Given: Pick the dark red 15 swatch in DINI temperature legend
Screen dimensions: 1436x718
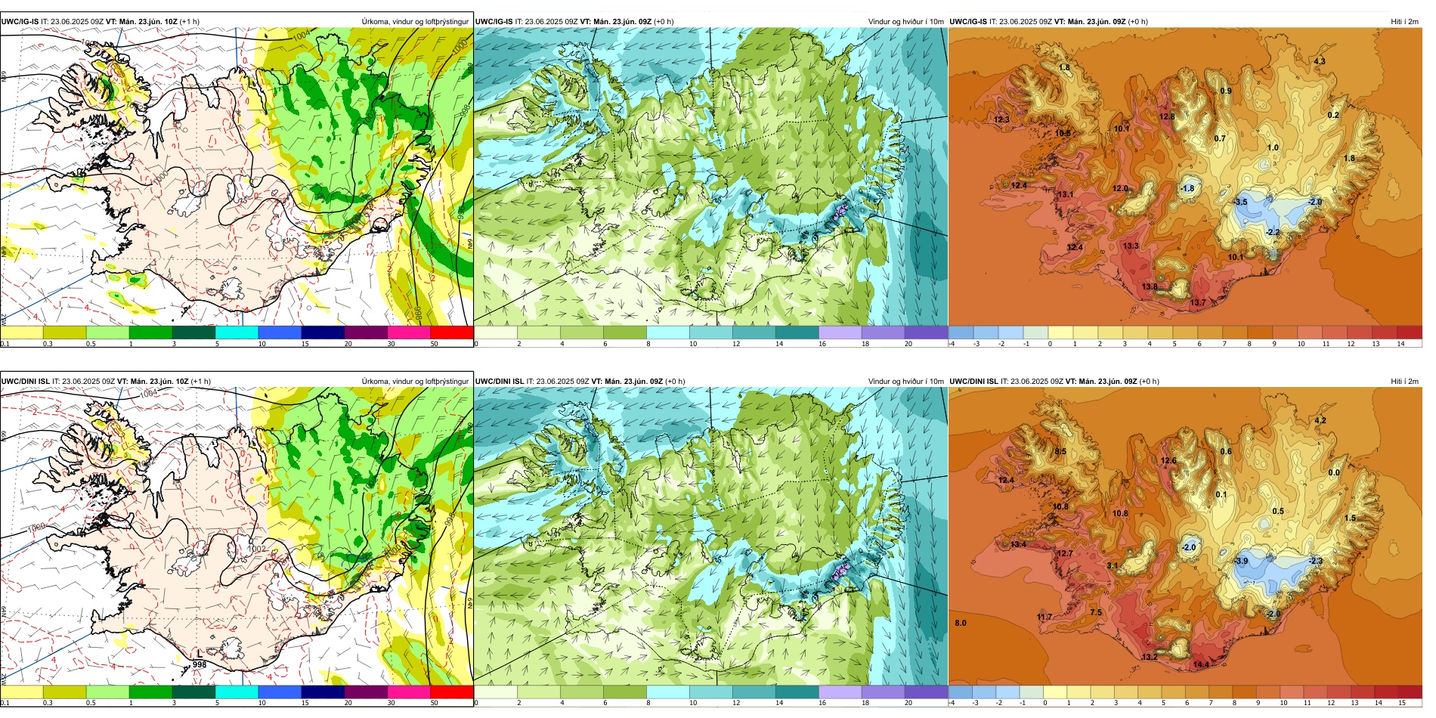Looking at the screenshot, I should tap(1410, 692).
